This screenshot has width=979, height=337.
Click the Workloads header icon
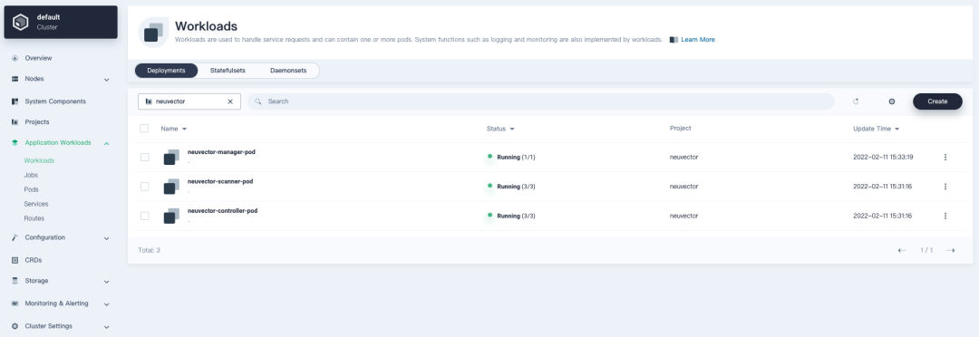coord(153,33)
